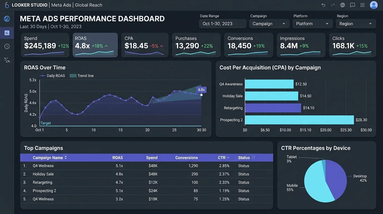Select the Clicks 168.1K scorecard
This screenshot has width=383, height=214.
(352, 45)
